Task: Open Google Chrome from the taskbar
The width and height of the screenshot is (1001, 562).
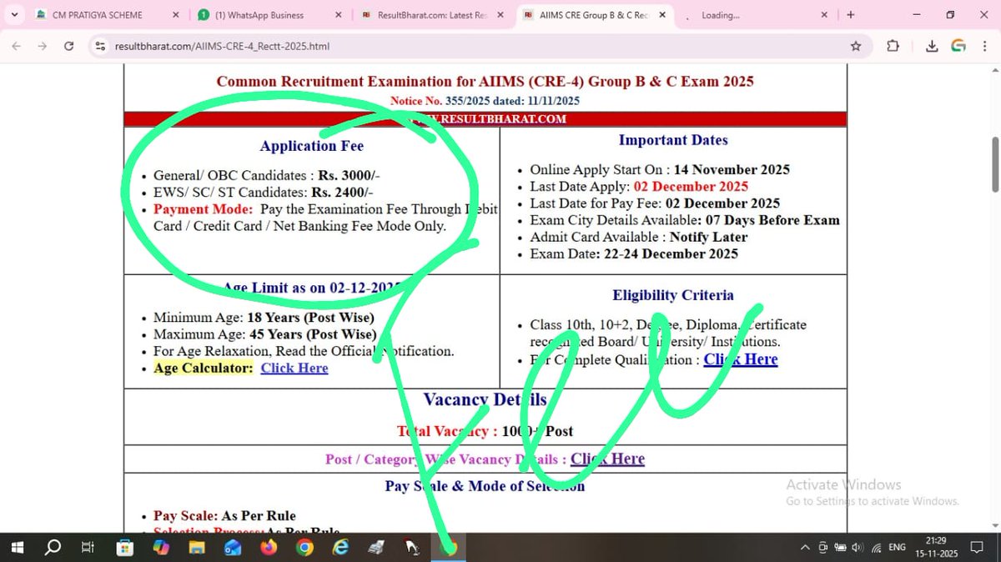Action: click(304, 547)
